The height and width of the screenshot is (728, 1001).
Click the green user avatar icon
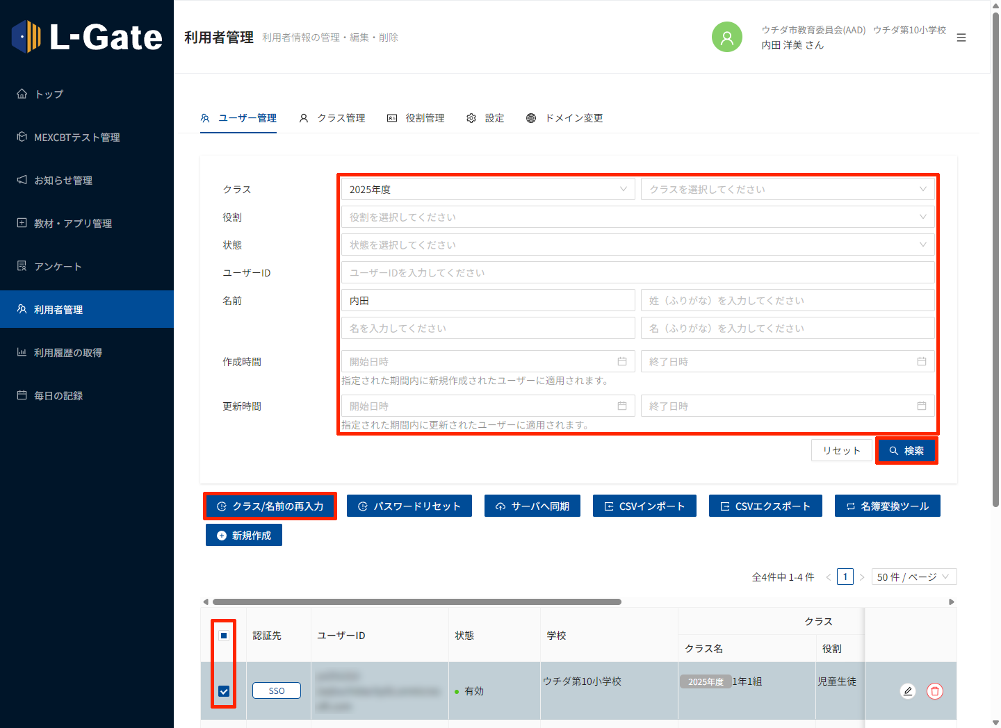coord(726,38)
